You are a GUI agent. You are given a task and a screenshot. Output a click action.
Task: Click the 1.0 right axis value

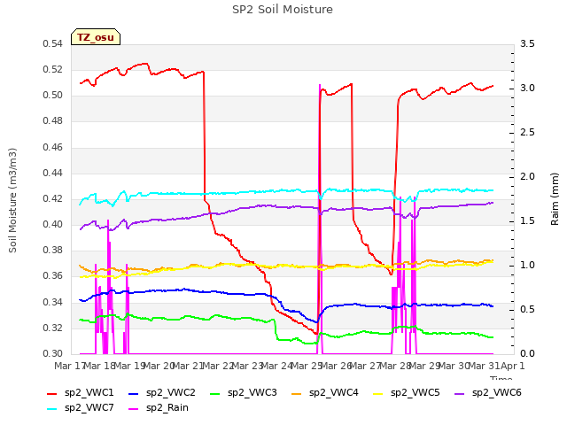click(x=527, y=266)
